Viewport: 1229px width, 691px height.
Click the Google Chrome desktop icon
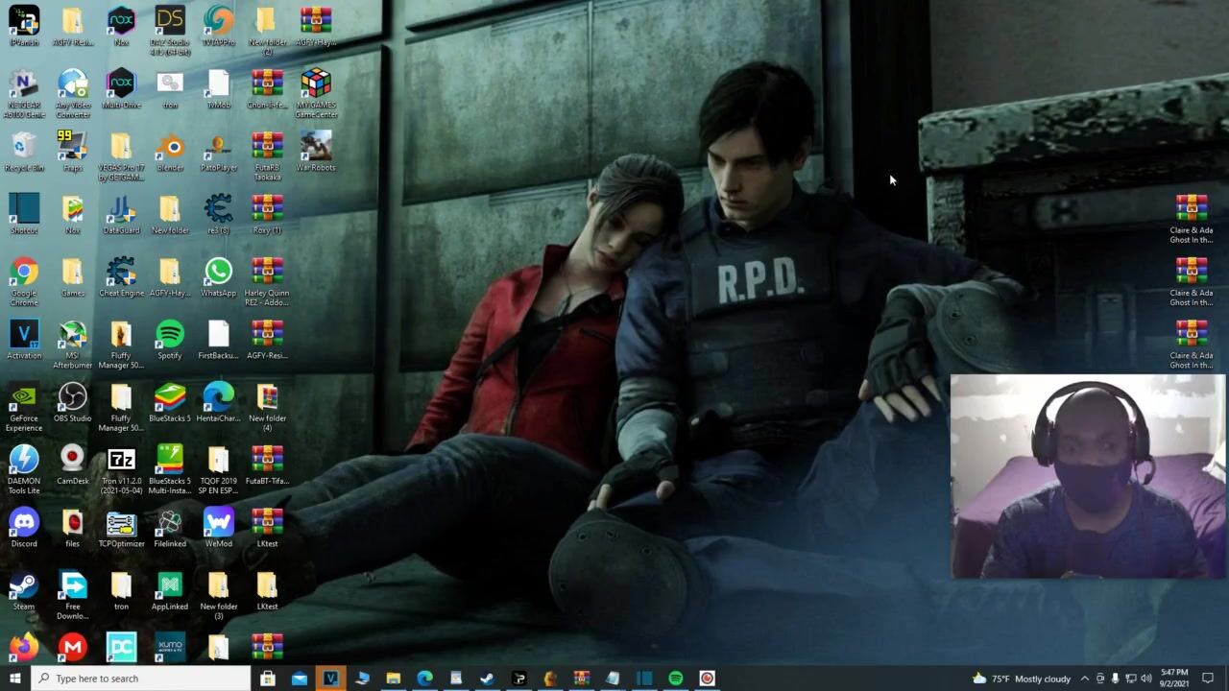(24, 273)
